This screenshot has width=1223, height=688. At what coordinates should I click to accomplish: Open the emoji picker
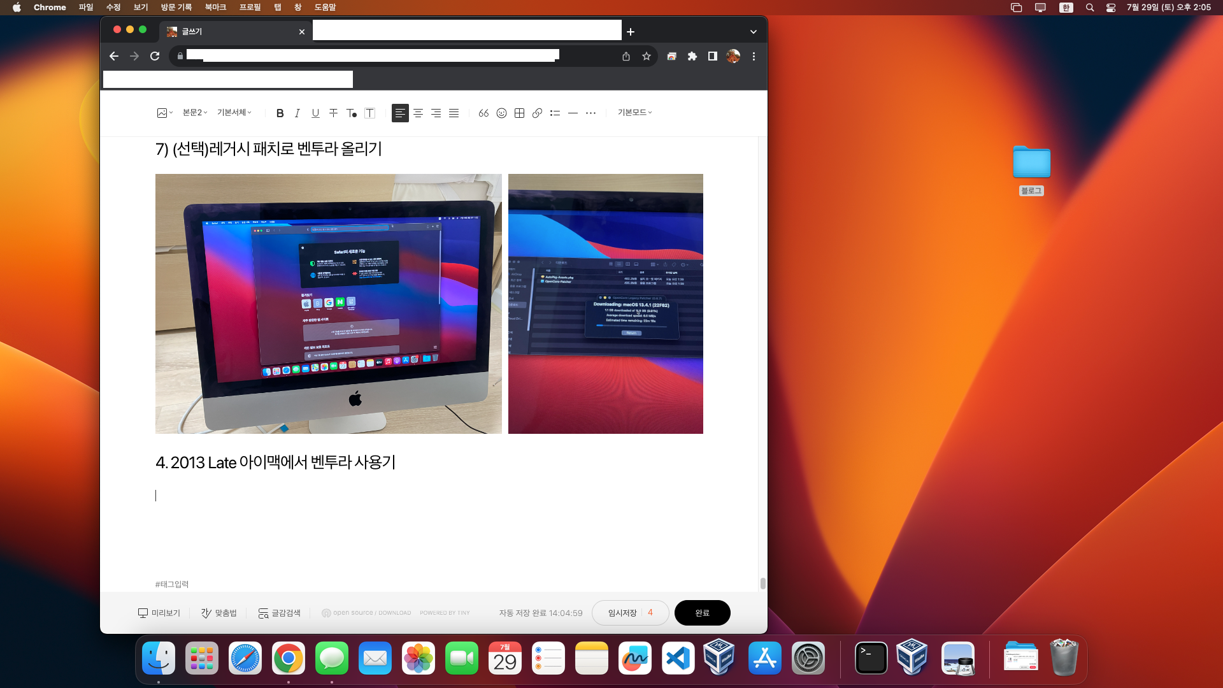[501, 113]
